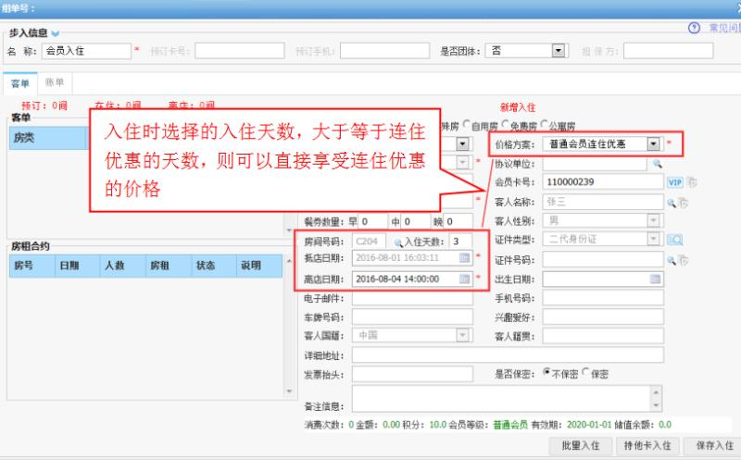Click the 客人籍贯 input field
Screen dimensions: 741x460
tap(603, 336)
